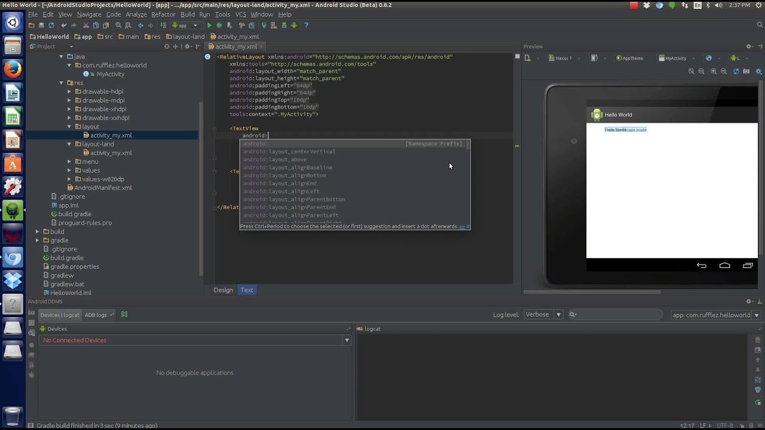Click Android Studio icon in launcher
Image resolution: width=765 pixels, height=430 pixels.
point(13,210)
